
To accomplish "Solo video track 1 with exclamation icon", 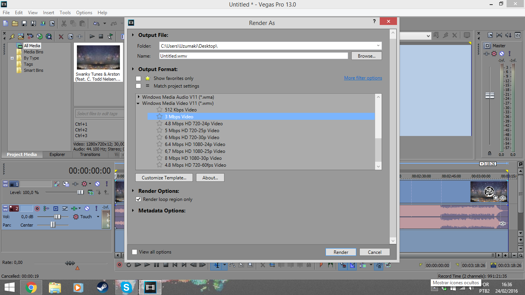I will 107,184.
